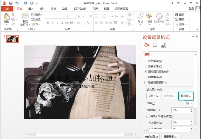Click the Online (联机) picture button
The height and width of the screenshot is (139, 201).
coord(186,96)
